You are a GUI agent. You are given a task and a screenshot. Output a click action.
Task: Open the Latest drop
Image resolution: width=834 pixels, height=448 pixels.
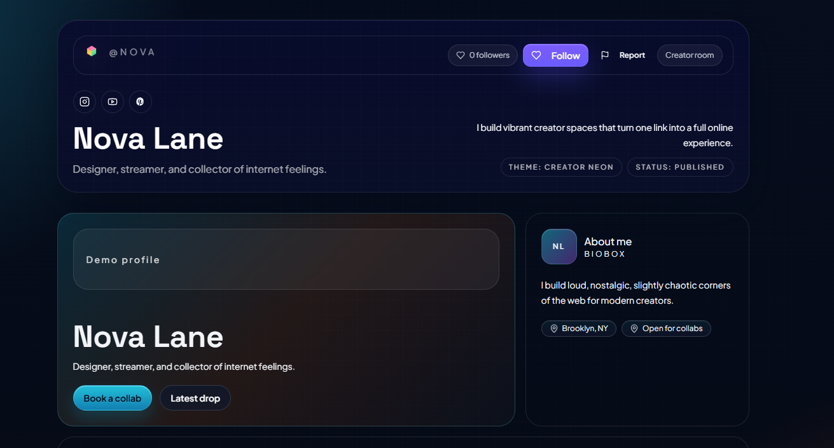tap(195, 398)
